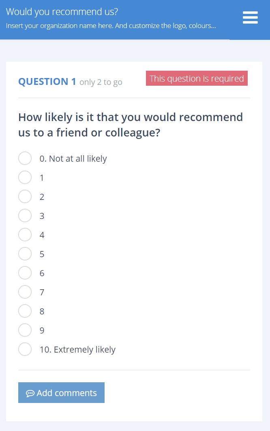Screen dimensions: 270x431
Task: Click the QUESTION 1 heading
Action: coord(47,82)
